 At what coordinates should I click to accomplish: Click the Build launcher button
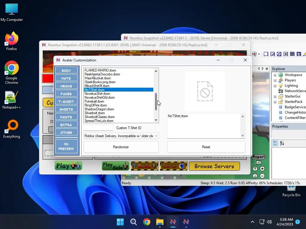pyautogui.click(x=145, y=166)
